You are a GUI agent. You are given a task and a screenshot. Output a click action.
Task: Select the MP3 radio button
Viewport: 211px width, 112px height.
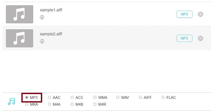click(x=27, y=98)
